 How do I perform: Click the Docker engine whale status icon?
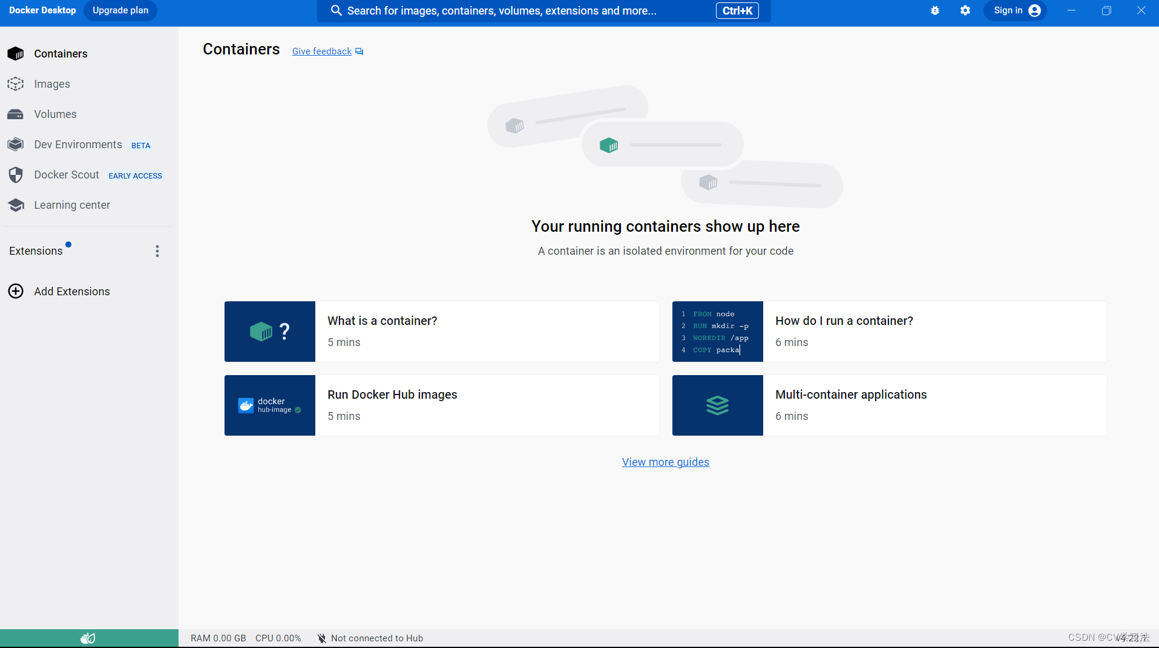click(88, 638)
